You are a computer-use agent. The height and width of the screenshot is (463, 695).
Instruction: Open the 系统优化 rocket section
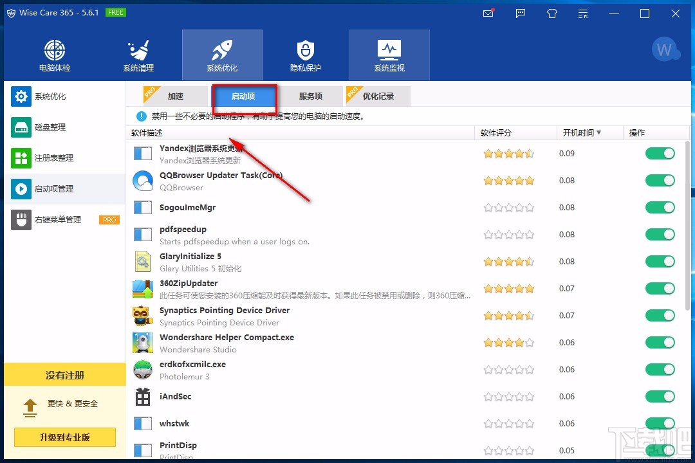[222, 55]
